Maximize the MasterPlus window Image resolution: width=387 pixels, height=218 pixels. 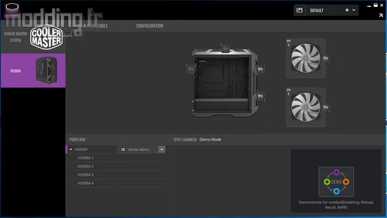[x=375, y=5]
